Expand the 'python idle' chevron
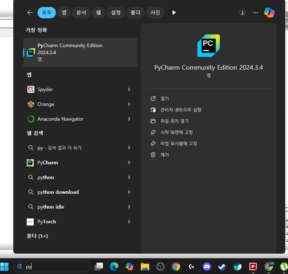The height and width of the screenshot is (274, 288). [129, 207]
